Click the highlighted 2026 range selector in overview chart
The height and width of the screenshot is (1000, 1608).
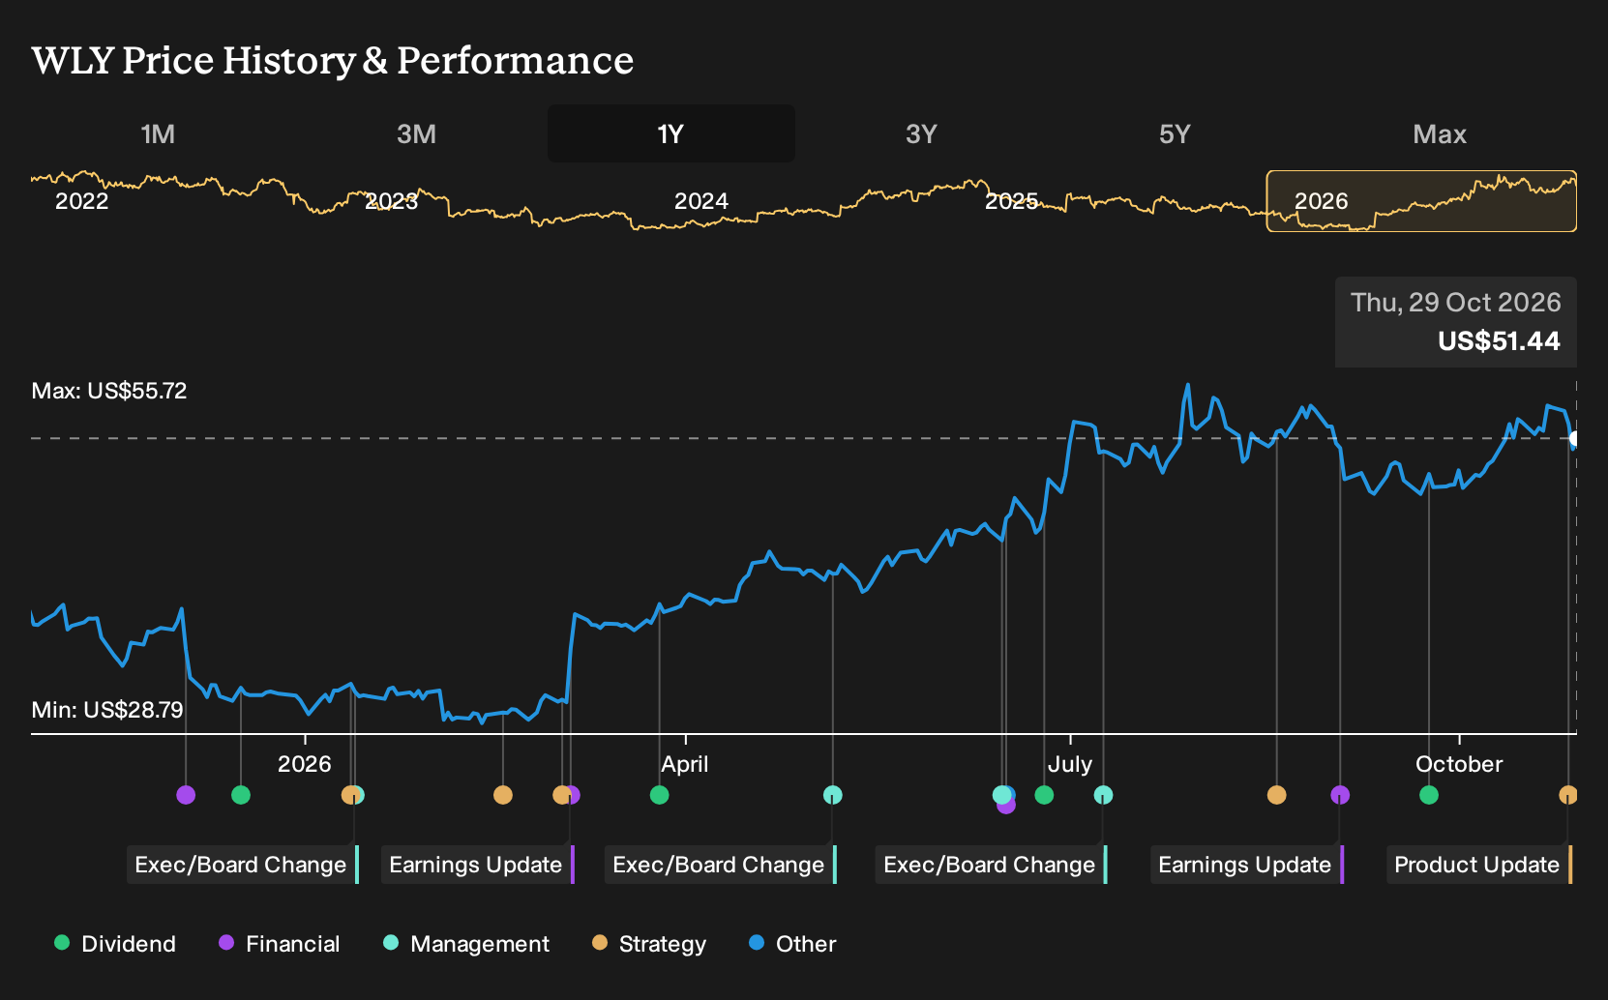point(1421,201)
